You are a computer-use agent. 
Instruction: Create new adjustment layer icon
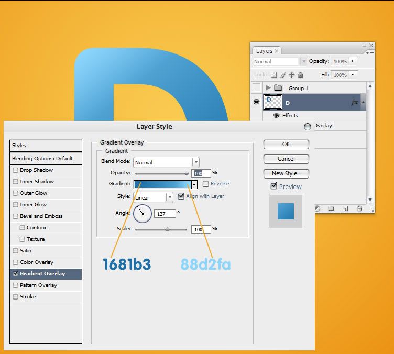click(x=318, y=208)
